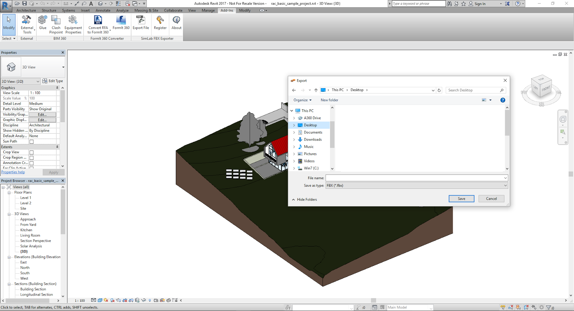
Task: Click the Save icon in quick access toolbar
Action: click(x=24, y=4)
